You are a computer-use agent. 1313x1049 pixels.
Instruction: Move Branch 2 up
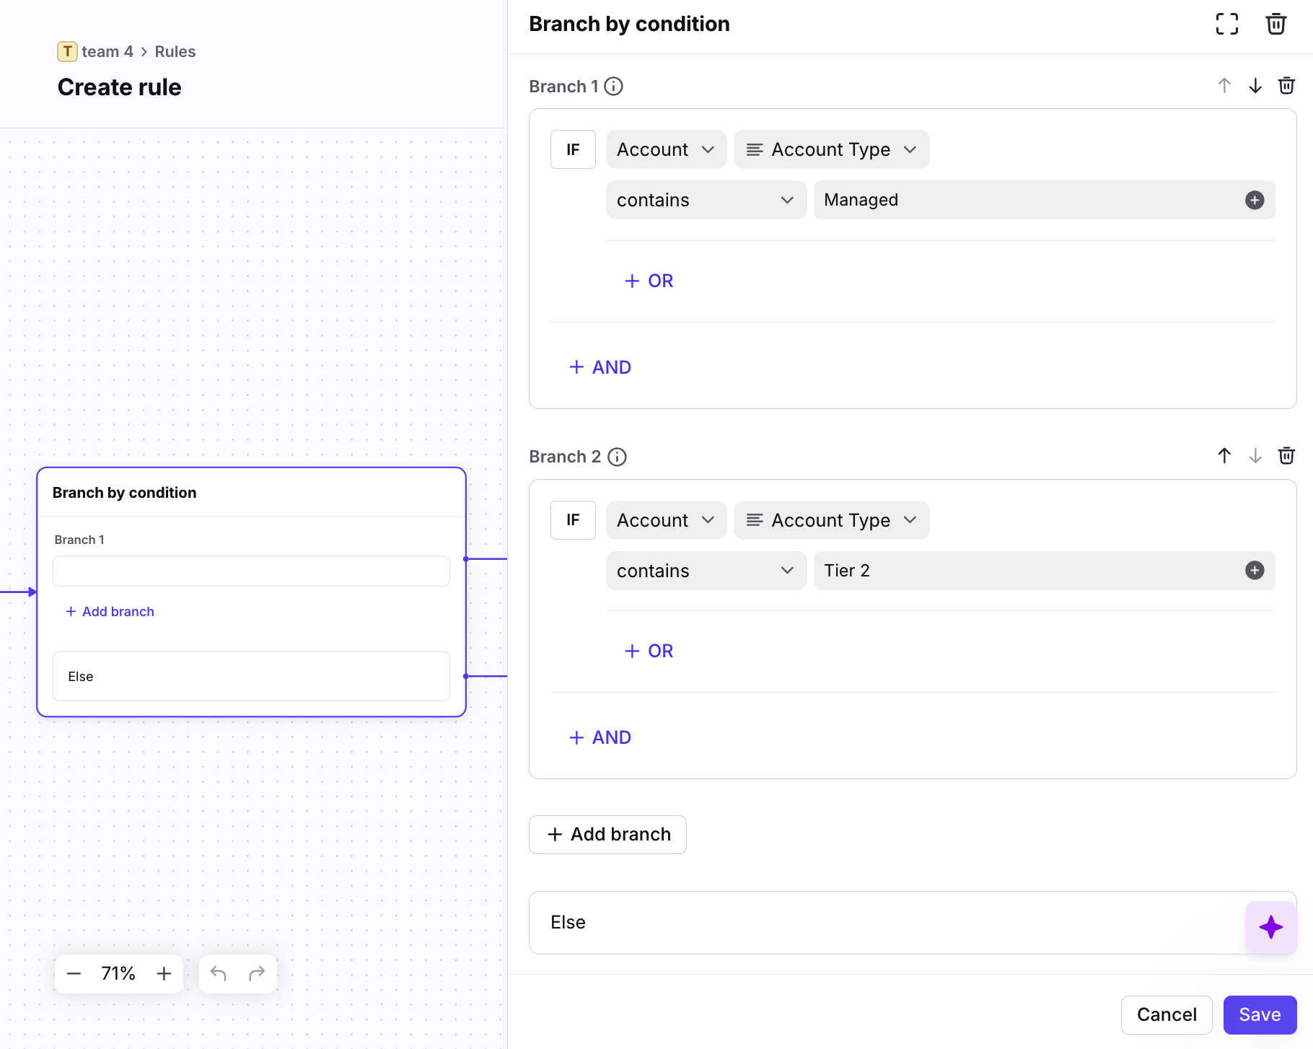(x=1224, y=456)
